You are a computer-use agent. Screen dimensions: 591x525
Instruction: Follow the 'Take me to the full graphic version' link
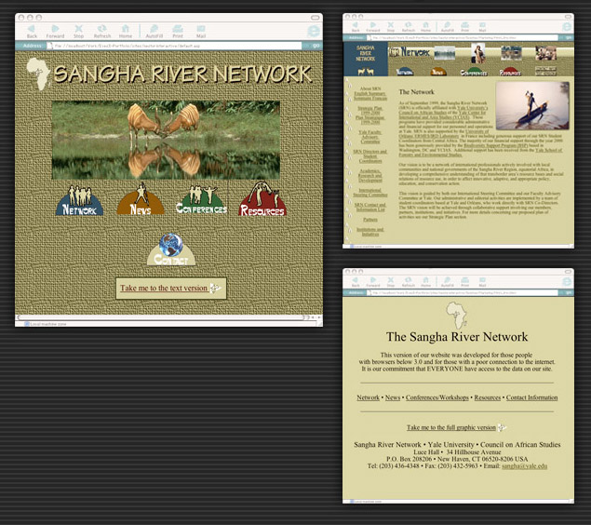pyautogui.click(x=451, y=427)
